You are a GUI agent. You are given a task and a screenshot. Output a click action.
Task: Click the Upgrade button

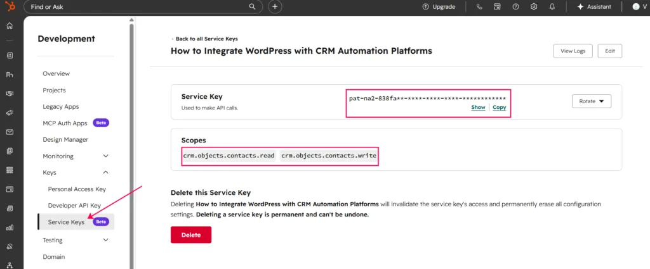[x=439, y=6]
